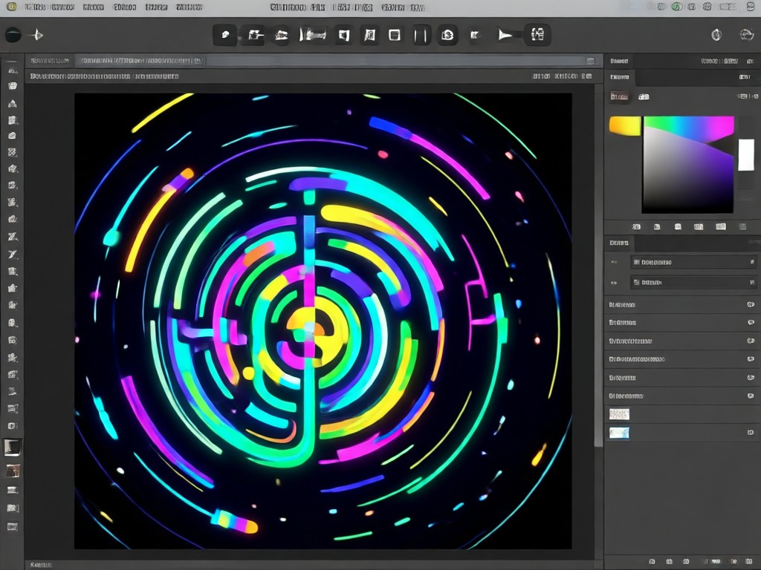Open the upper dropdown field in the right panel
Screen dimensions: 761x570
pyautogui.click(x=693, y=262)
